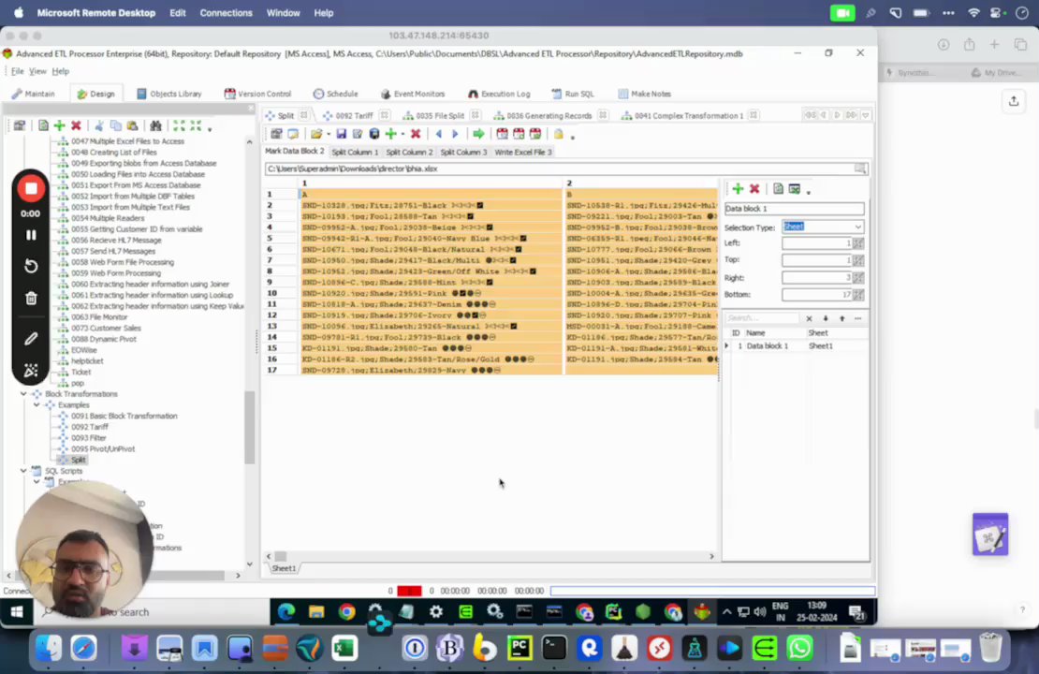
Task: Open the Selection Type dropdown
Action: coord(858,227)
